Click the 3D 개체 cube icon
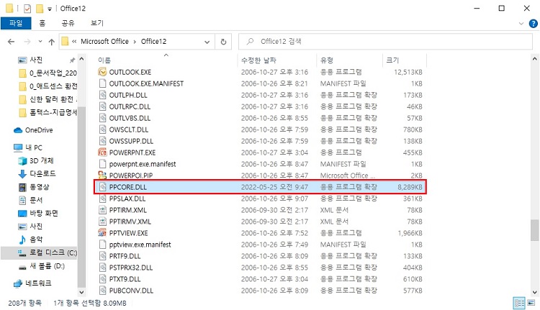The image size is (540, 310). pos(22,160)
